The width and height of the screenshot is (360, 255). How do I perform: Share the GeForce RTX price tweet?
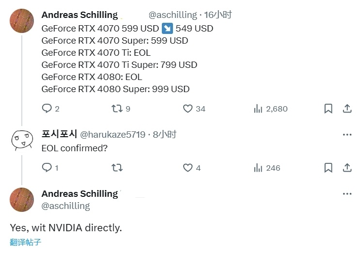347,109
